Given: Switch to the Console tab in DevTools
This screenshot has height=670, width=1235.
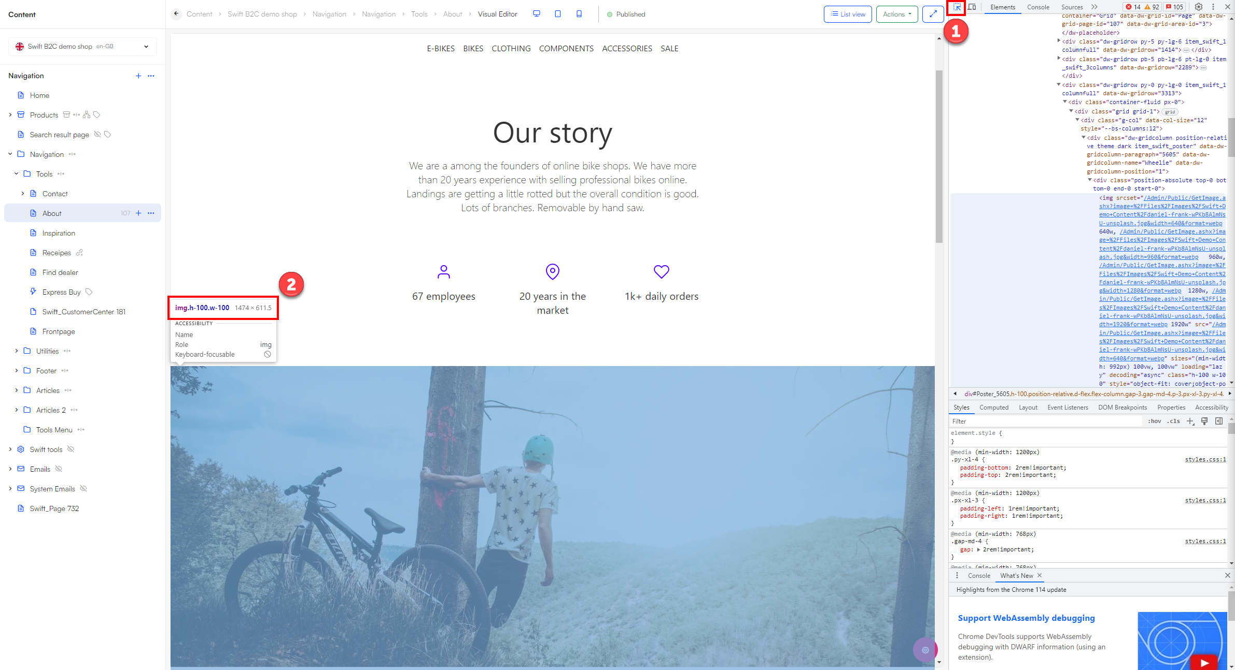Looking at the screenshot, I should 1038,7.
